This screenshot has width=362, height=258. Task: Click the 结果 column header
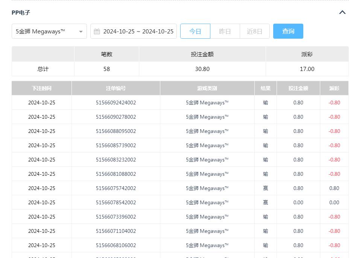(265, 88)
